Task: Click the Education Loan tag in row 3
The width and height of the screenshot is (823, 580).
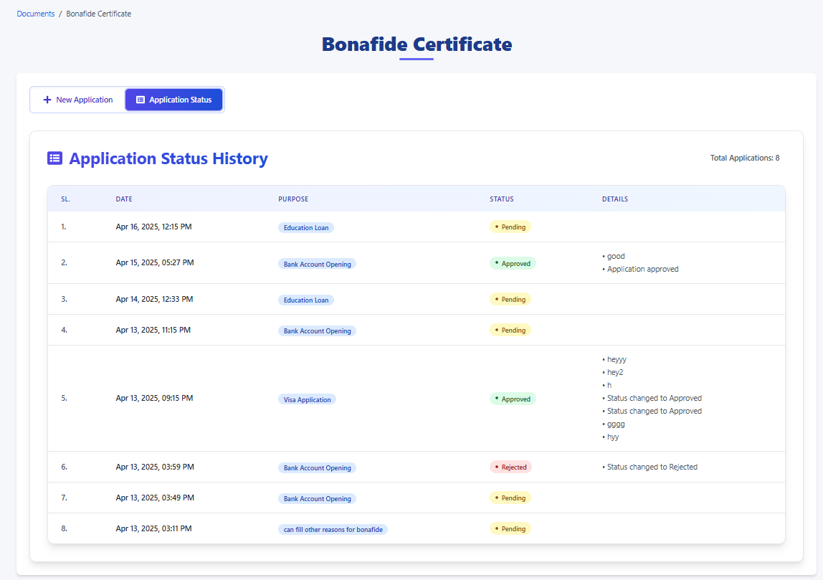Action: coord(306,300)
